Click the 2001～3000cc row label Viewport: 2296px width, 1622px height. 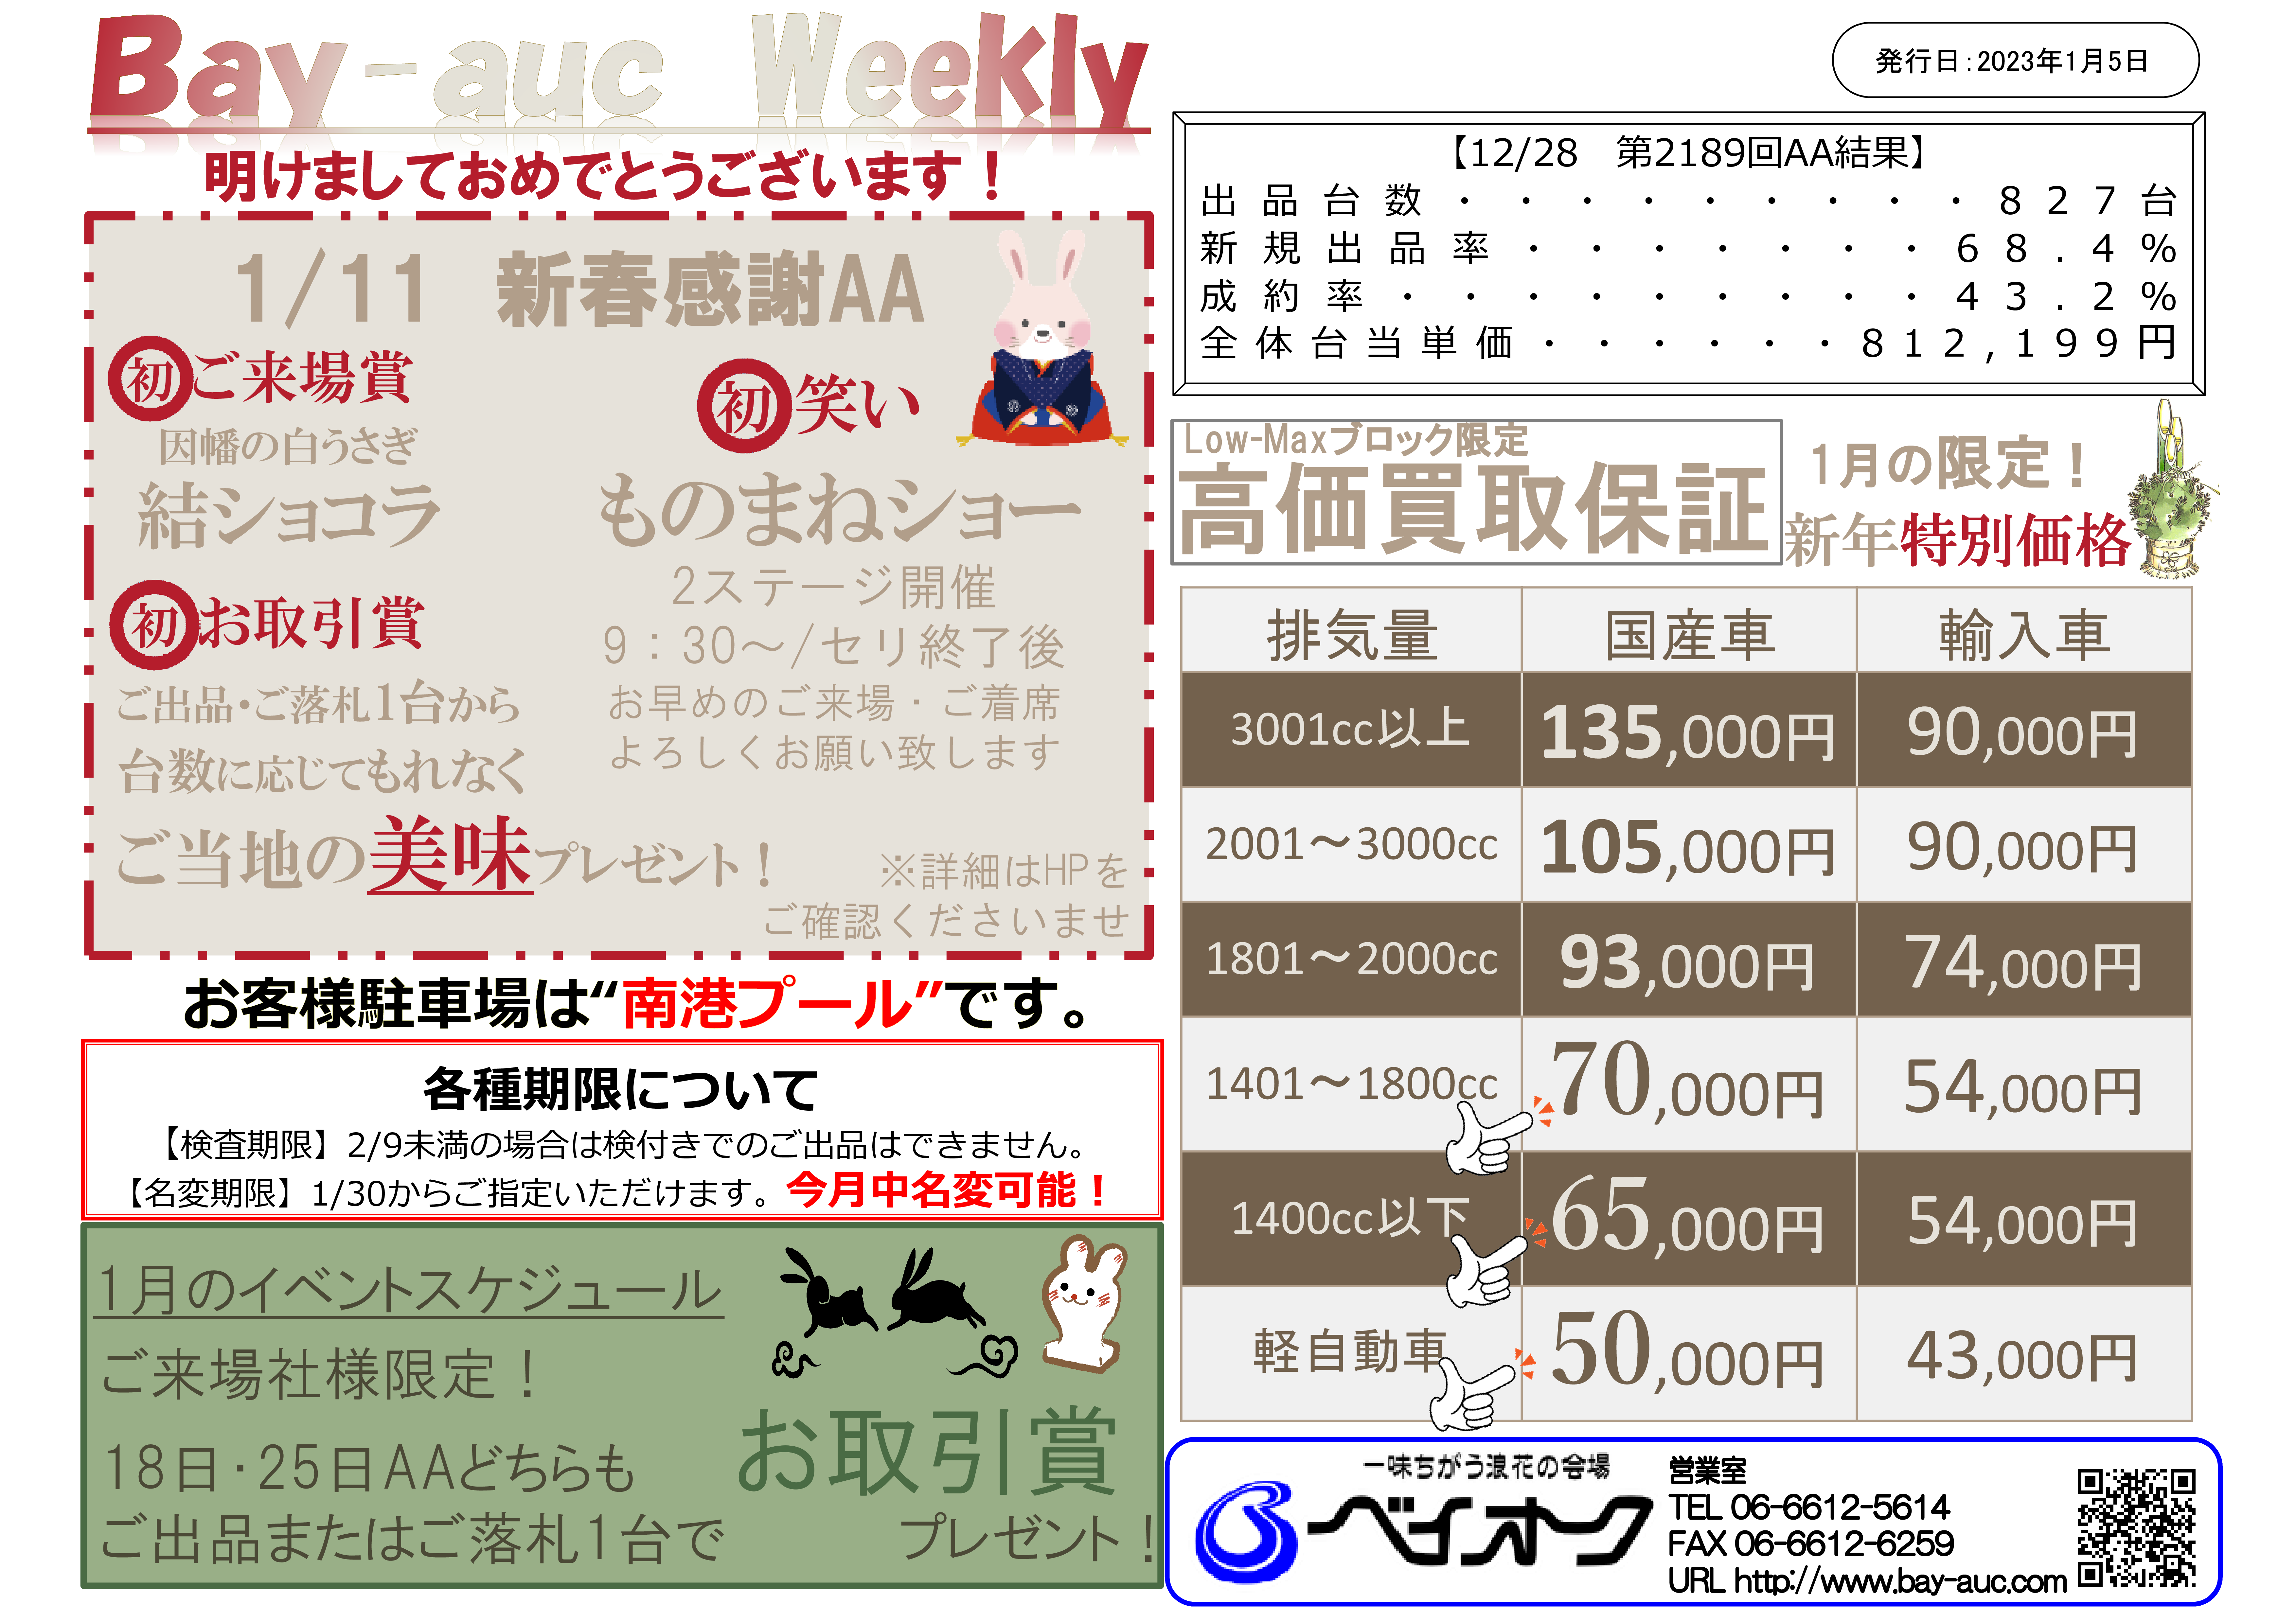coord(1351,844)
